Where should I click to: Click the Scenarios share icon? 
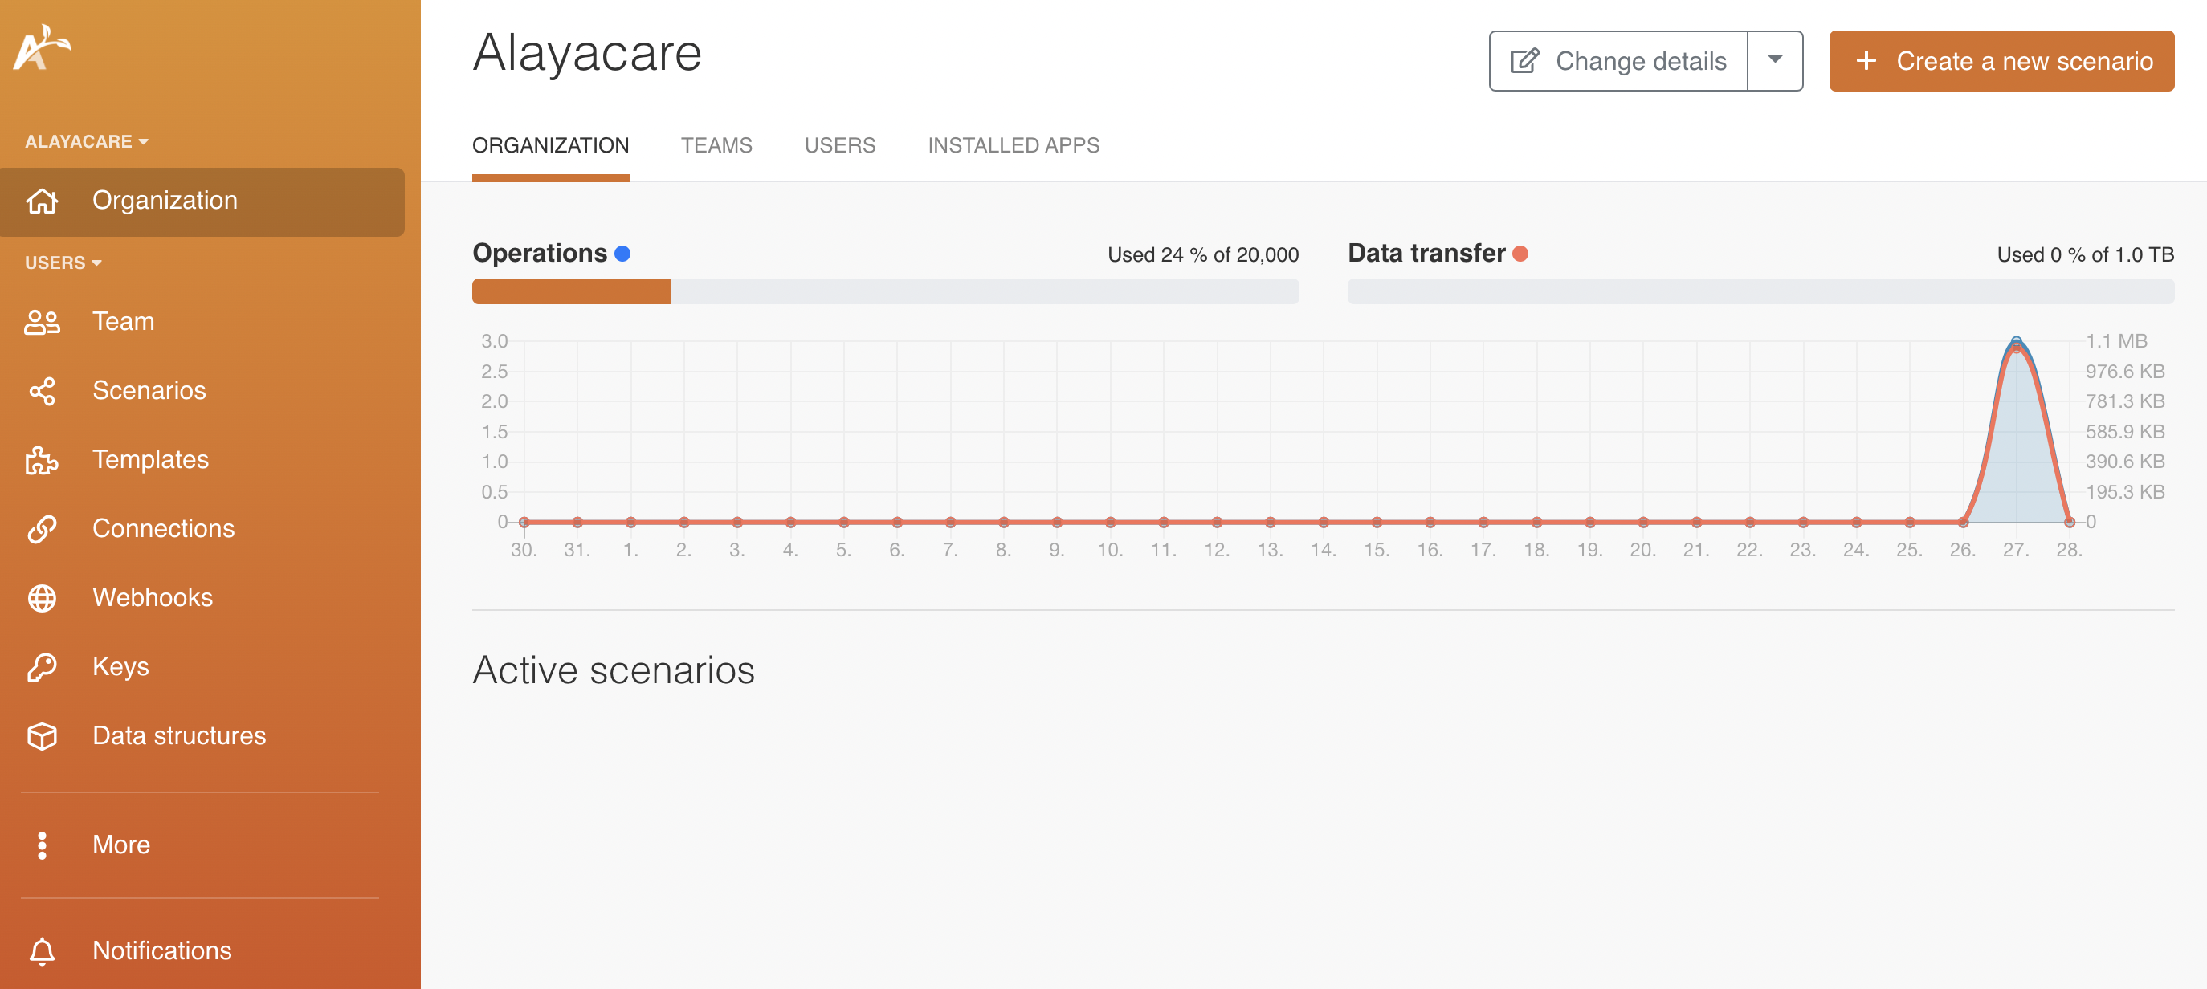pyautogui.click(x=42, y=391)
